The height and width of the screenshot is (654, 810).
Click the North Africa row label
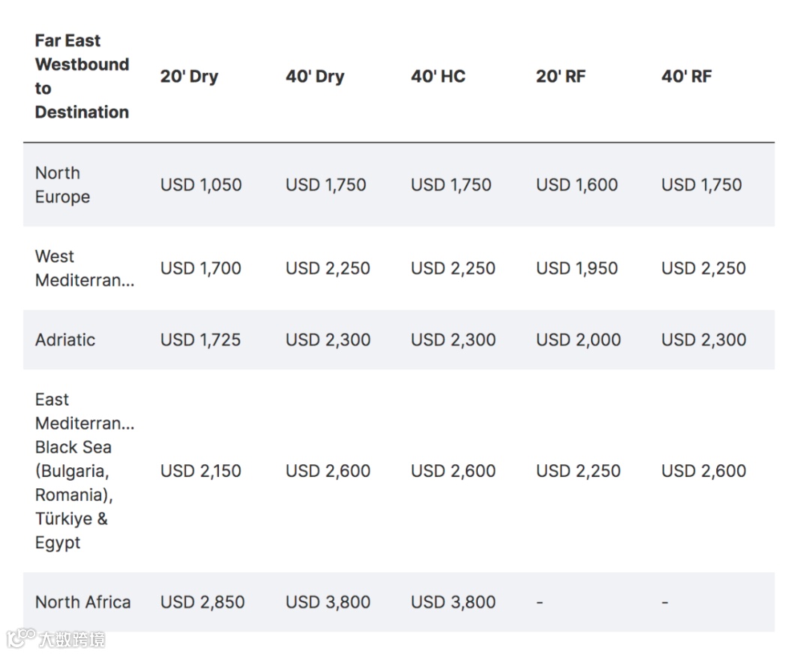(x=82, y=602)
